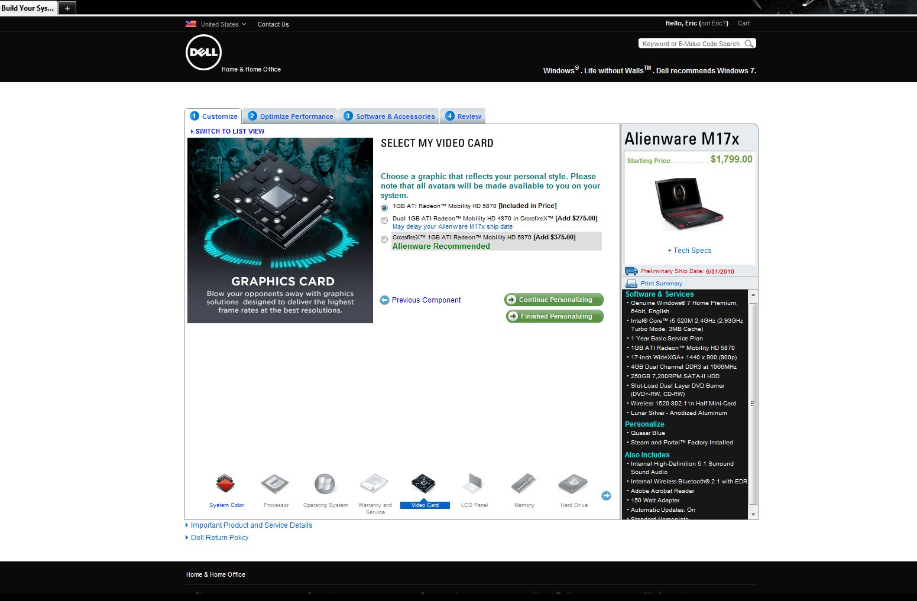Screen dimensions: 917x601
Task: Click 'Quasar Blue' summary item
Action: coord(648,433)
